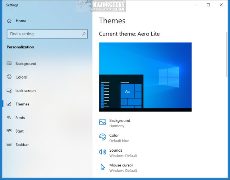The image size is (230, 180).
Task: Open Mouse cursor option Windows Default
Action: click(x=118, y=168)
